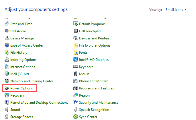The height and width of the screenshot is (120, 196).
Task: Click the View by dropdown arrow
Action: pyautogui.click(x=185, y=9)
